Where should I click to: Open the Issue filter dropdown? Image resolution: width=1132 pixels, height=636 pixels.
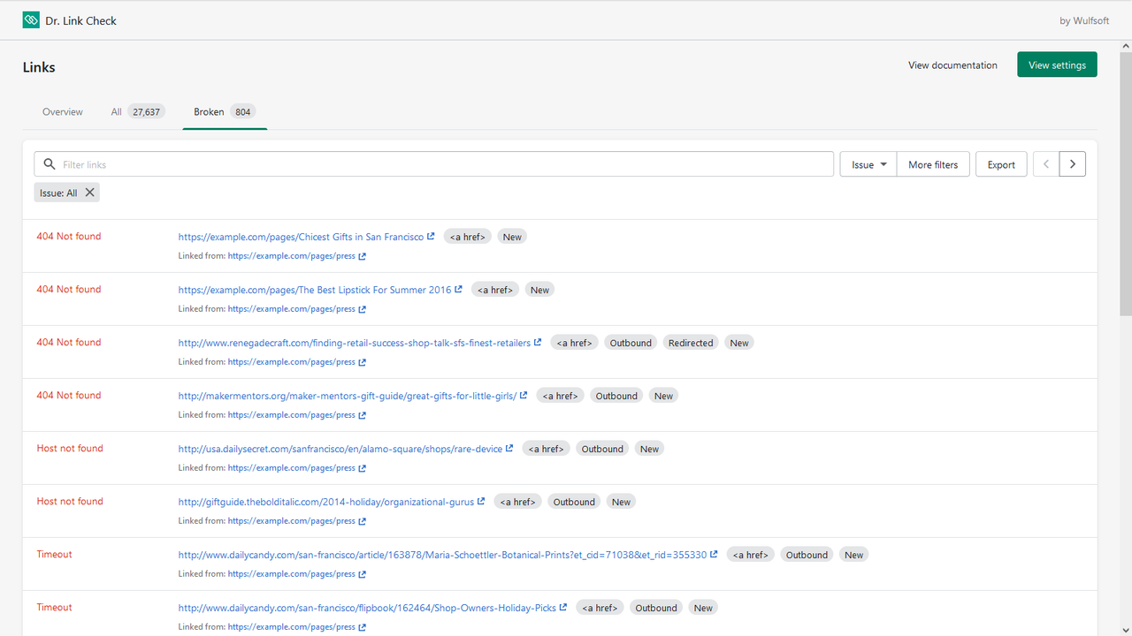pos(867,163)
